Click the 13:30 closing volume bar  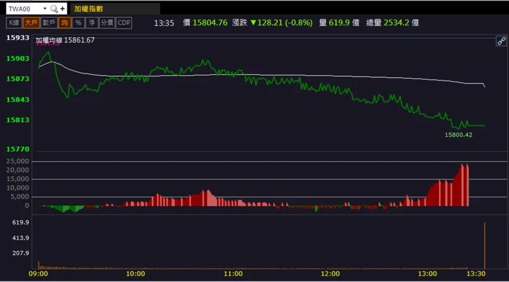coord(485,246)
